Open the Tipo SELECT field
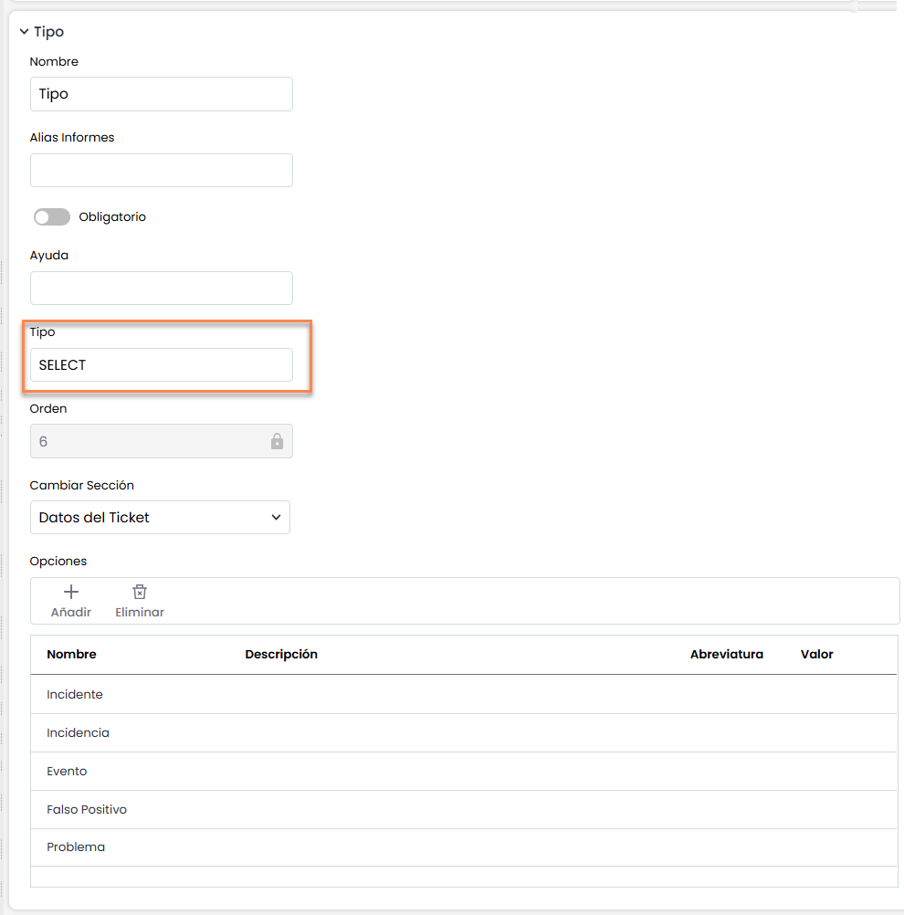This screenshot has width=904, height=915. (x=162, y=365)
